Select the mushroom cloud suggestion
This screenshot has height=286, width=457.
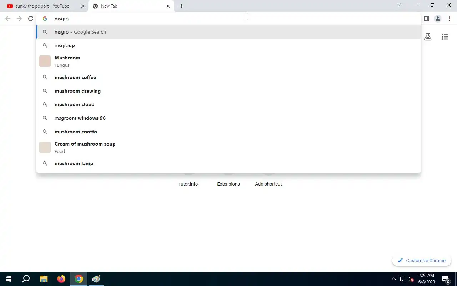coord(228,104)
